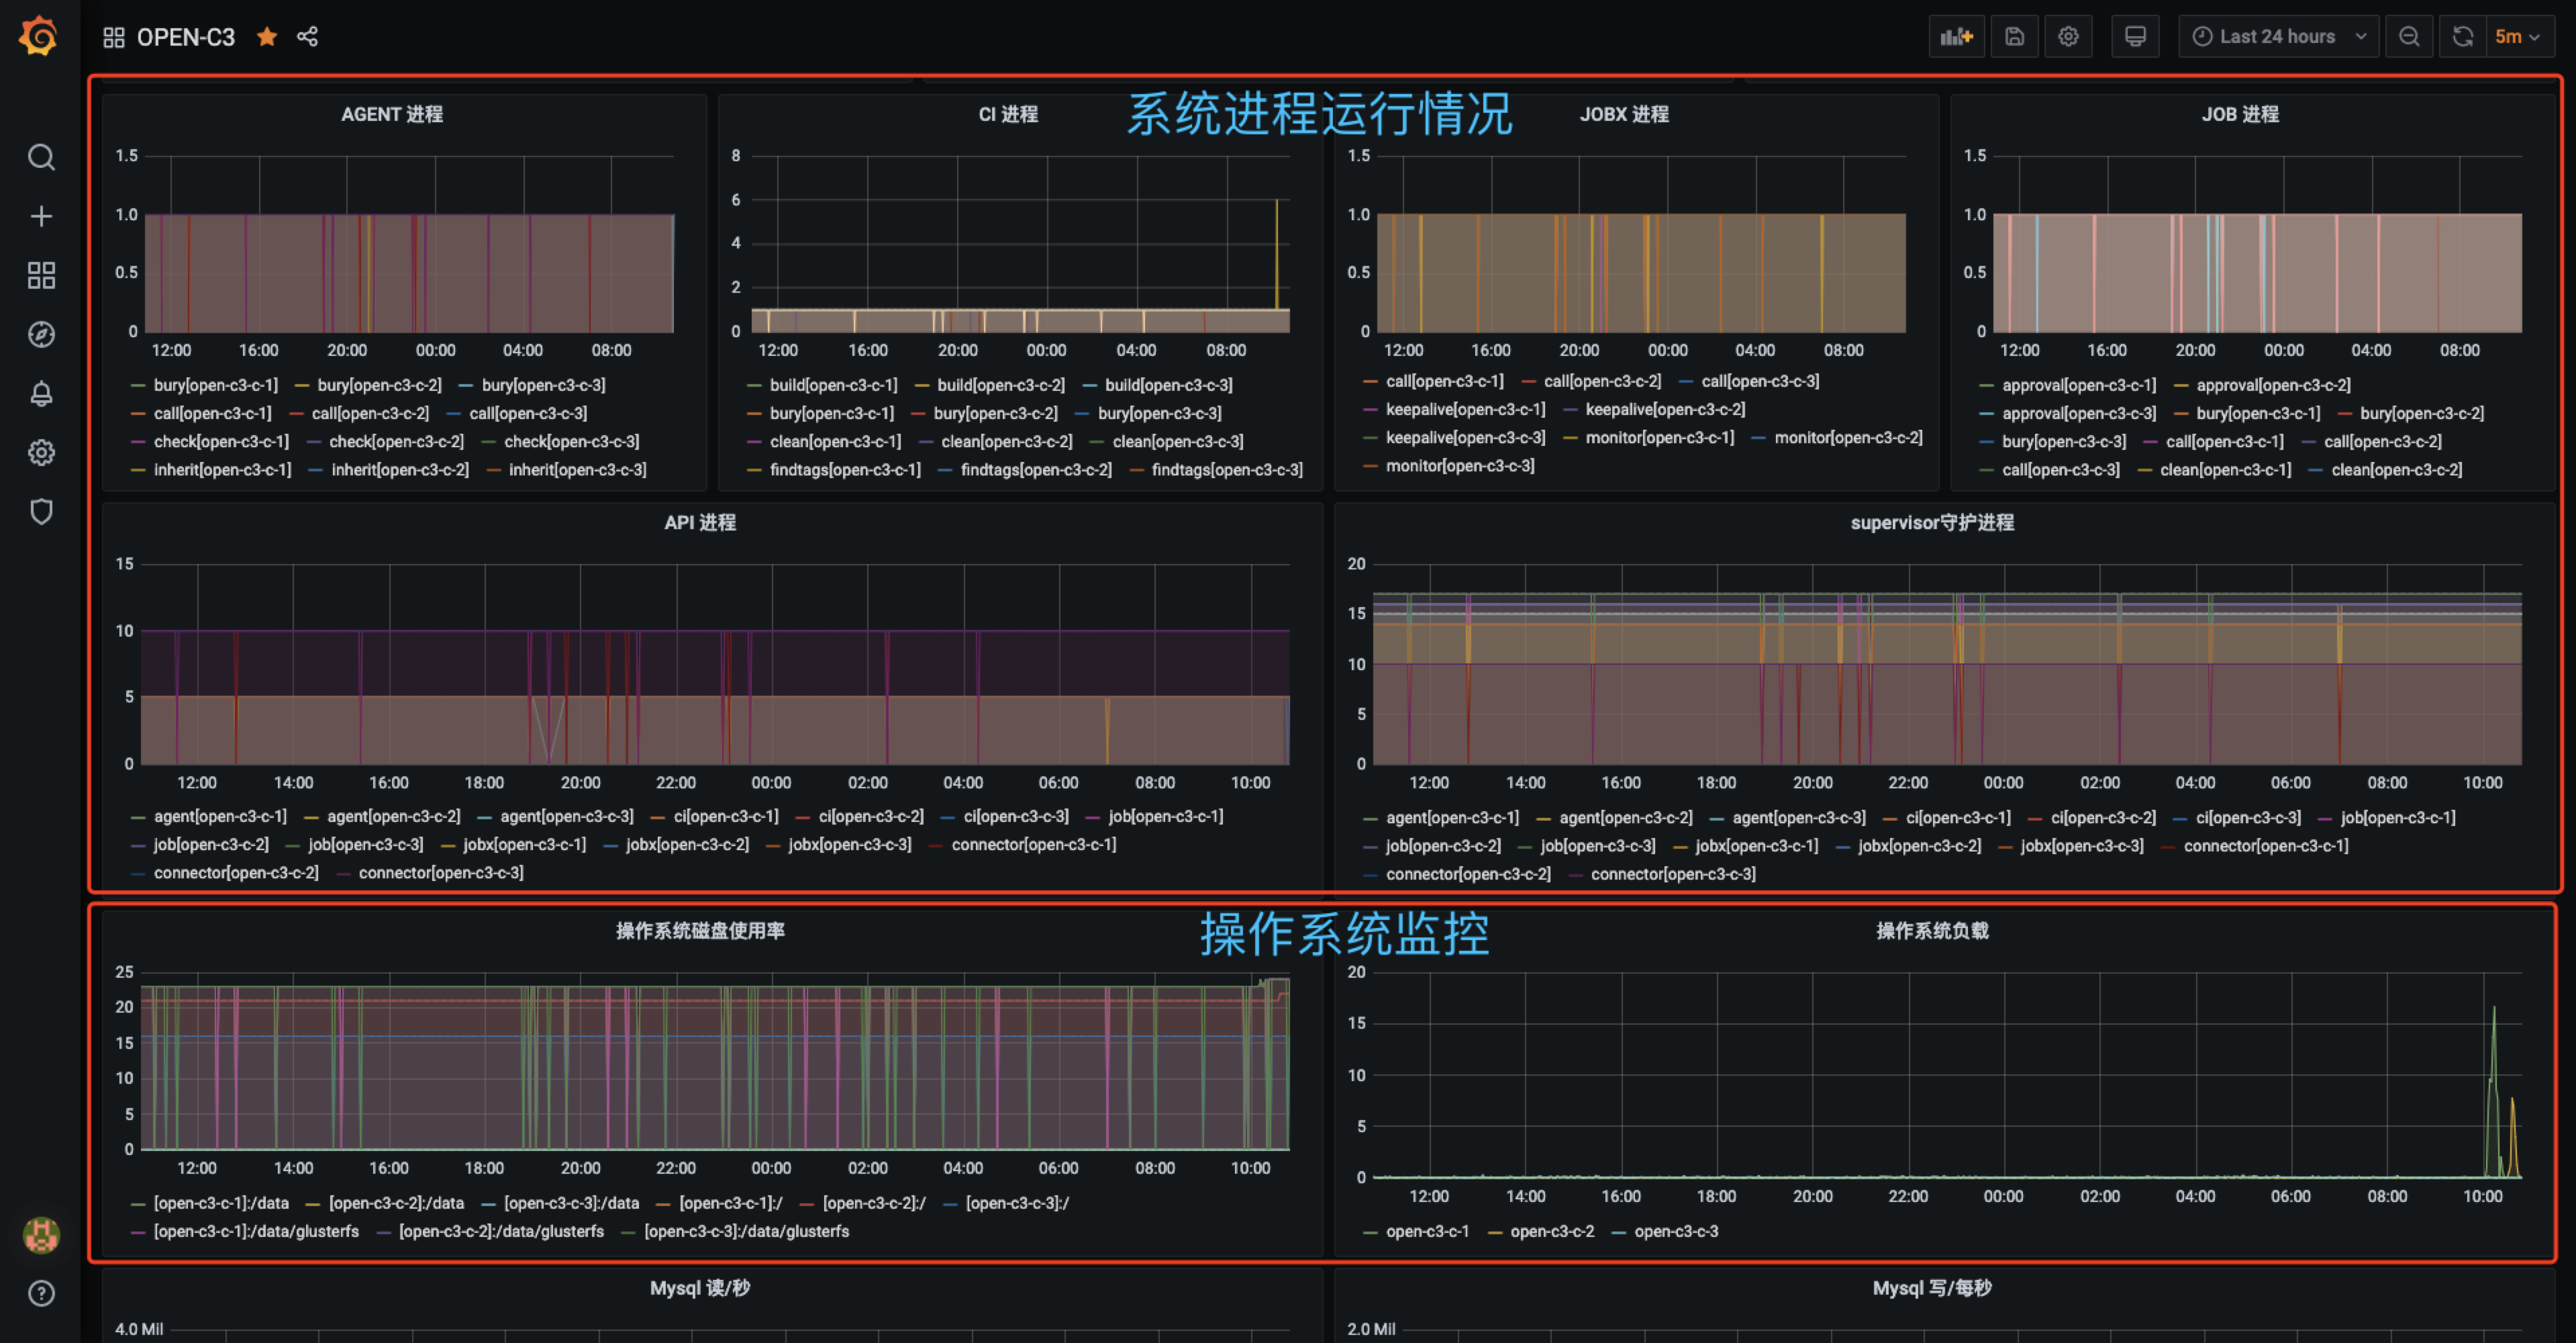Toggle inherit[open-c3-c-1] series in AGENT legend
Image resolution: width=2576 pixels, height=1343 pixels.
coord(223,469)
